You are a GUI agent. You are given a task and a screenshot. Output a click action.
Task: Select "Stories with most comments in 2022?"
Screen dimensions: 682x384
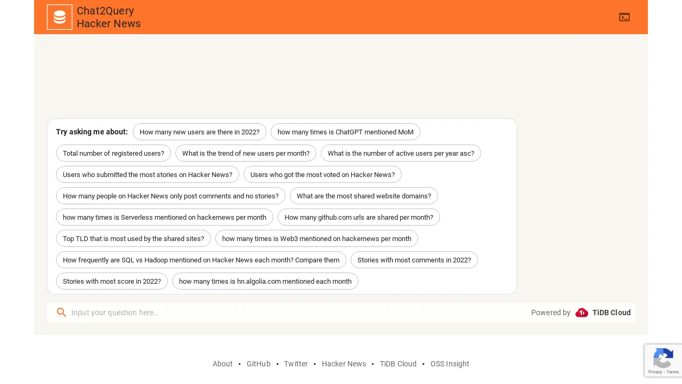point(414,260)
